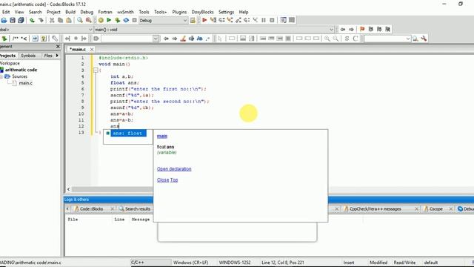Open the incremental search text dropdown
The image size is (474, 267).
(x=156, y=39)
